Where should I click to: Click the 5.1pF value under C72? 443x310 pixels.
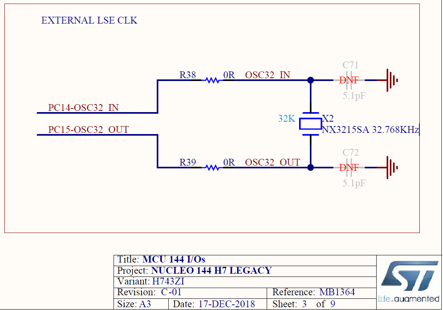pyautogui.click(x=352, y=183)
